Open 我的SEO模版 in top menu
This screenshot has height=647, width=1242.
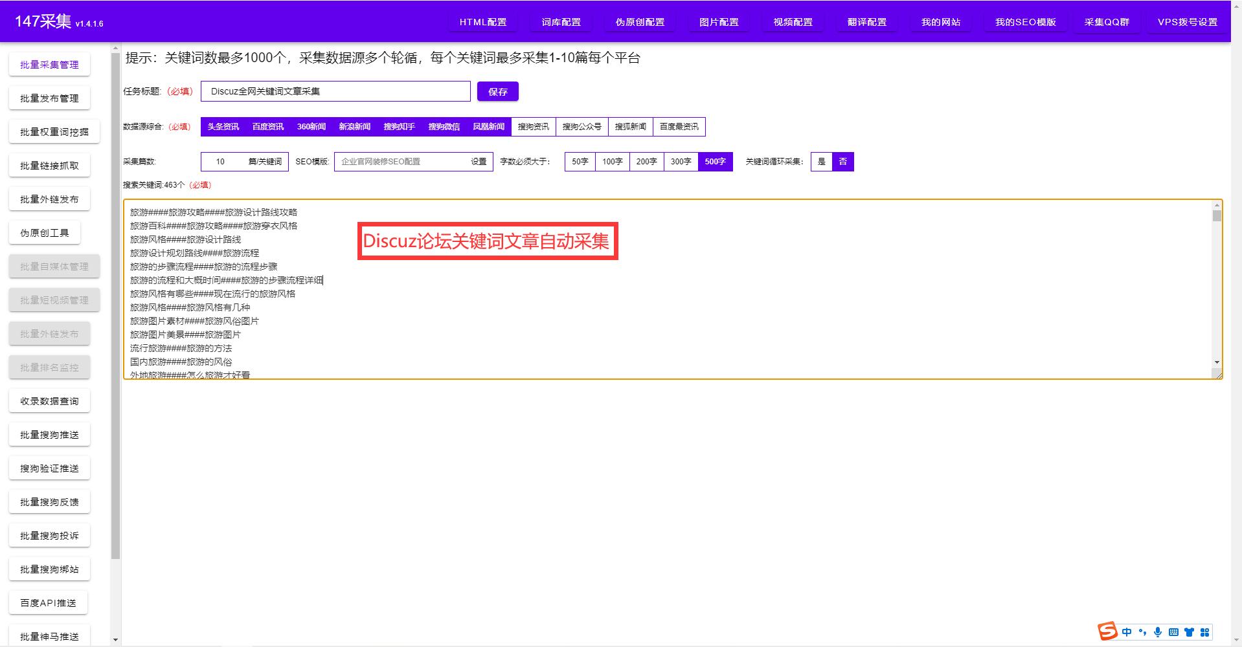tap(1026, 22)
